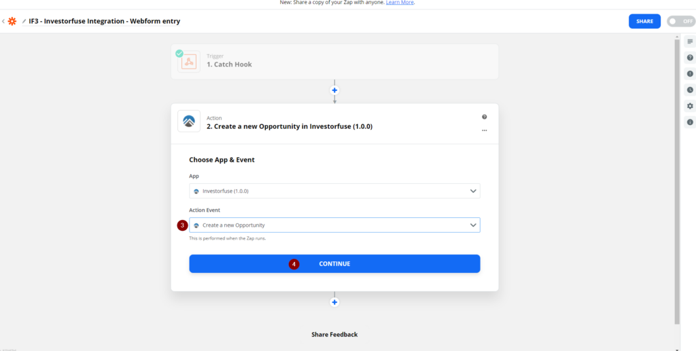The height and width of the screenshot is (351, 696).
Task: Click the back arrow beside the Zapier logo
Action: click(x=3, y=21)
